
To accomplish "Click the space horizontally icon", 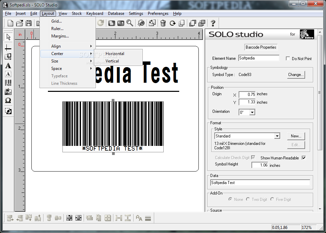I will [x=119, y=218].
